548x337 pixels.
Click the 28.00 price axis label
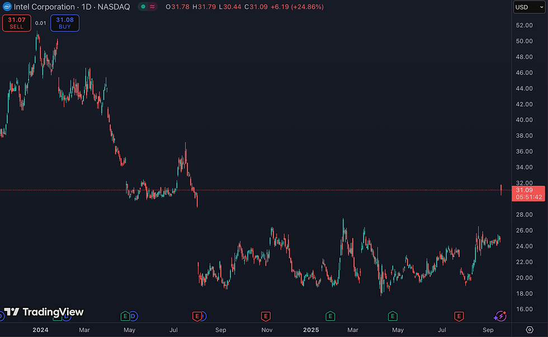(x=525, y=215)
